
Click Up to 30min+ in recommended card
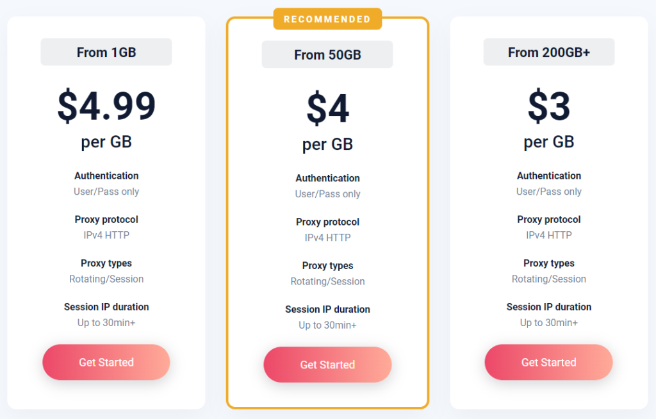pos(327,325)
